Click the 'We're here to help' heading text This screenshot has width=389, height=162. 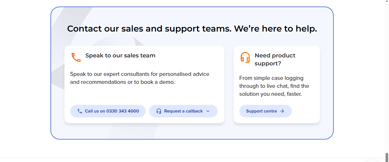[x=275, y=29]
